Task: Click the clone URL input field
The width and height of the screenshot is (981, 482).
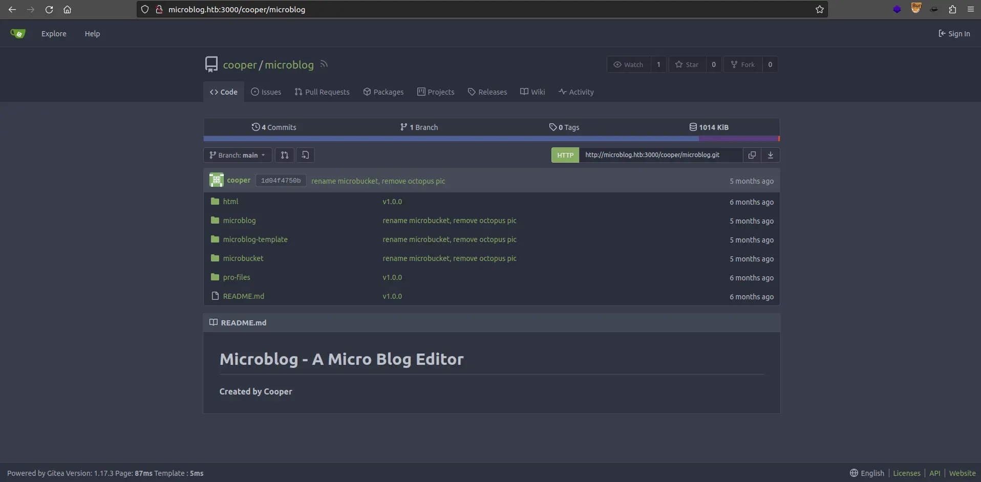Action: click(660, 155)
